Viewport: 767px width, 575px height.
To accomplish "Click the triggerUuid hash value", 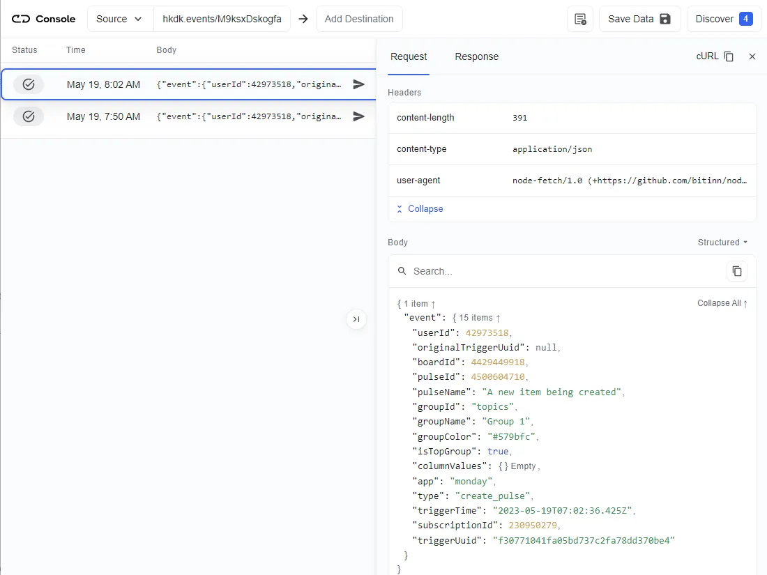I will click(584, 540).
